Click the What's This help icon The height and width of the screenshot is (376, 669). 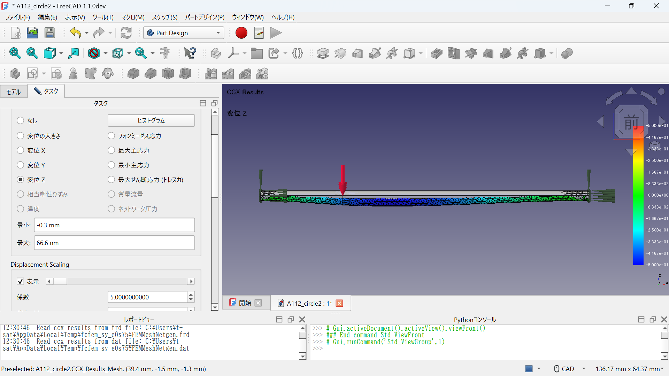(x=190, y=53)
